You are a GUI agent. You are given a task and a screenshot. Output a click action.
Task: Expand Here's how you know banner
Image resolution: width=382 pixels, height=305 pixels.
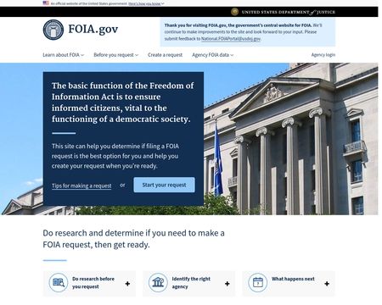pos(146,3)
